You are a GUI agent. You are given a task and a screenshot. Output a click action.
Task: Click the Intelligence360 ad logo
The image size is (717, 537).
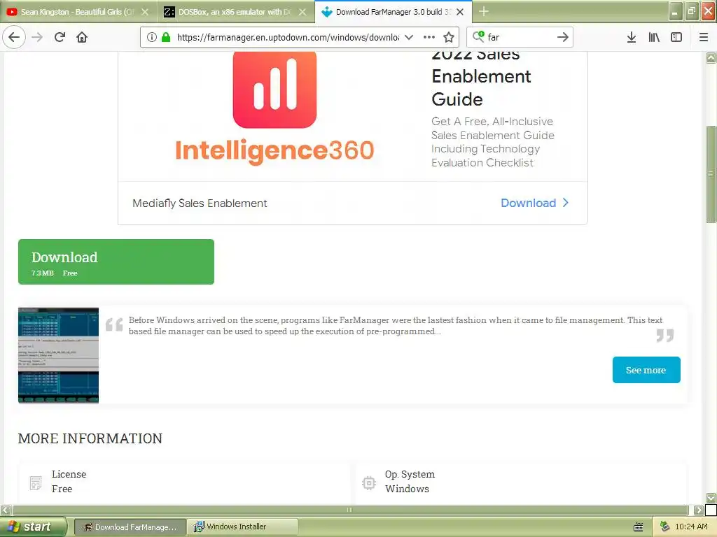[274, 108]
